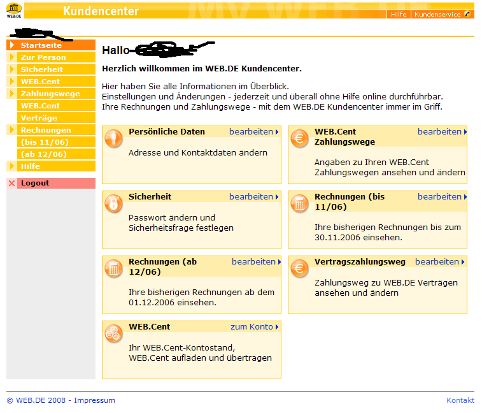
Task: Click bearbeiten for Vertragszahlungsweg
Action: (439, 261)
